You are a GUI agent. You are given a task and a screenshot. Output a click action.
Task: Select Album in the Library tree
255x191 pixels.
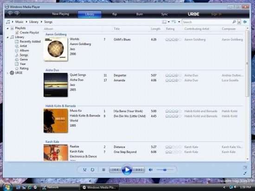click(x=24, y=51)
